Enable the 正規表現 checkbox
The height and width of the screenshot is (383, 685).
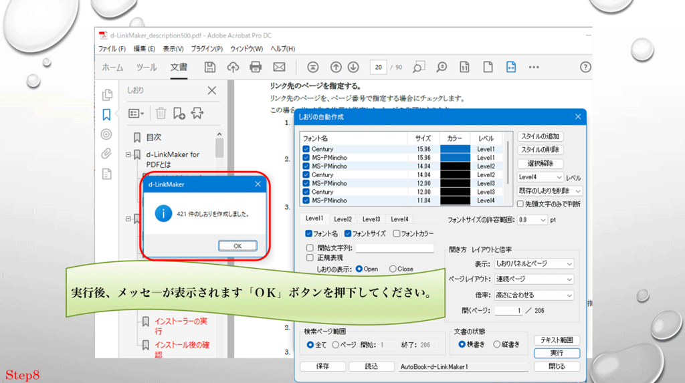coord(310,257)
